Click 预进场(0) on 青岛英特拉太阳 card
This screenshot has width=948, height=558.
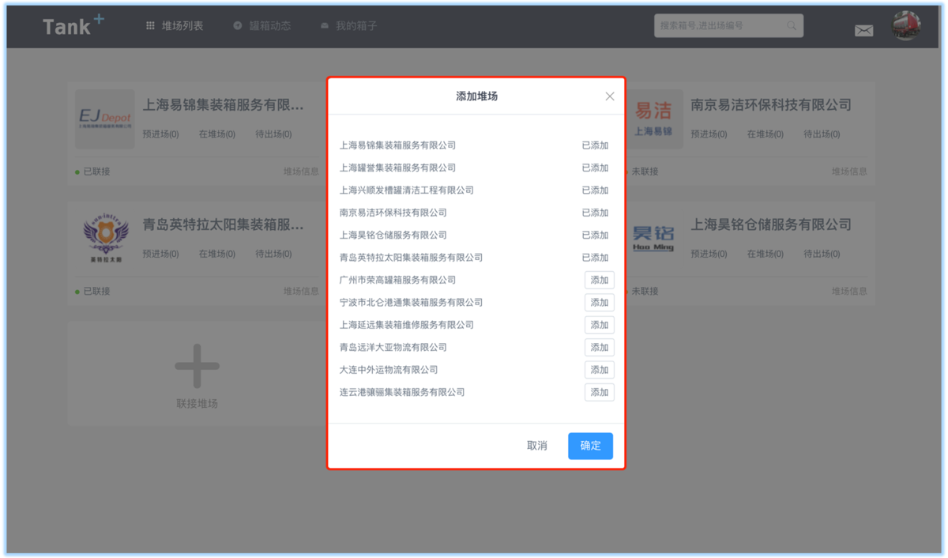point(160,254)
